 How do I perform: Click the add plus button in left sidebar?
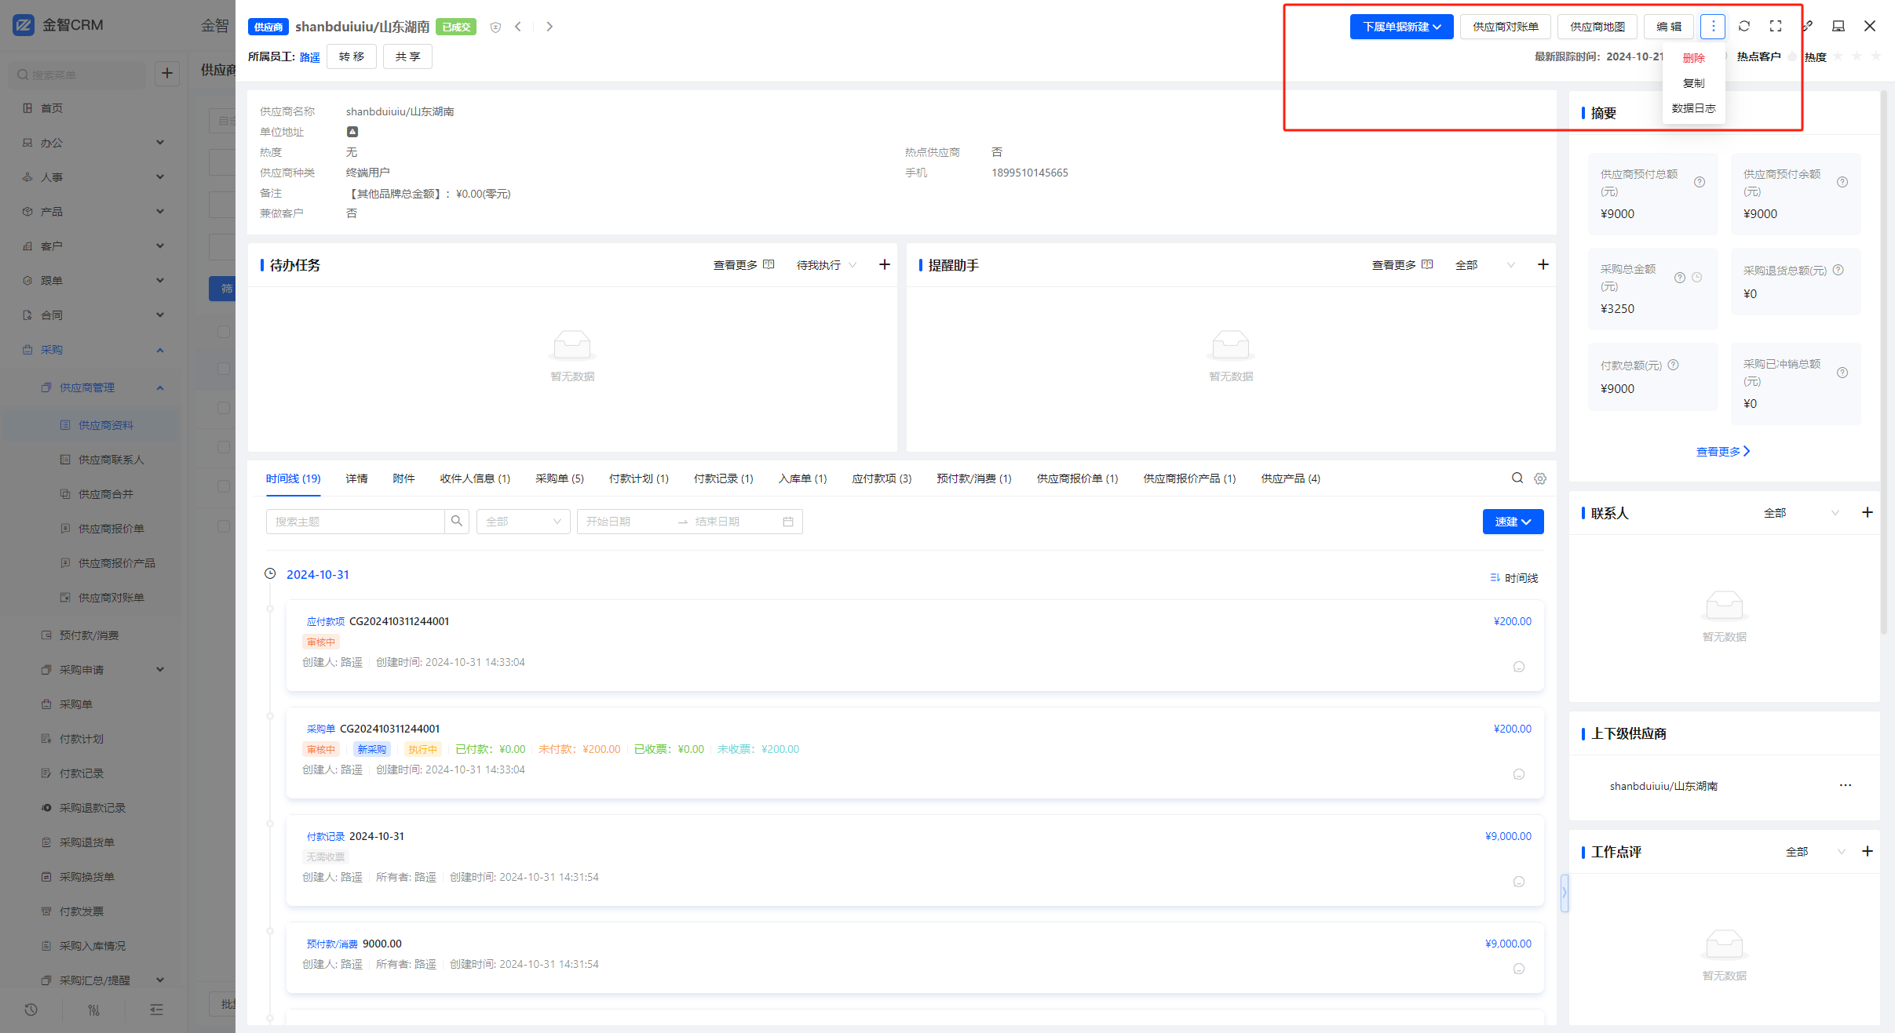tap(167, 74)
